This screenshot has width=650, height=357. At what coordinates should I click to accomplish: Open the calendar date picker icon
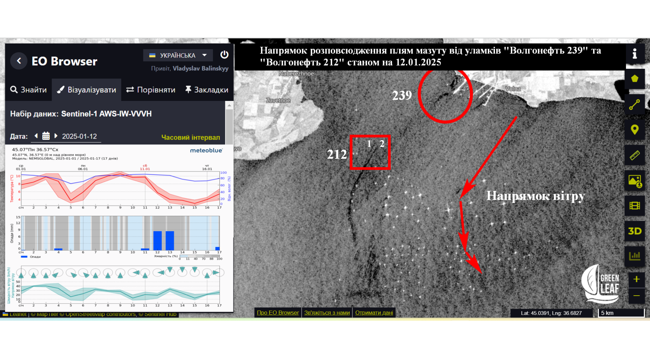pyautogui.click(x=46, y=136)
